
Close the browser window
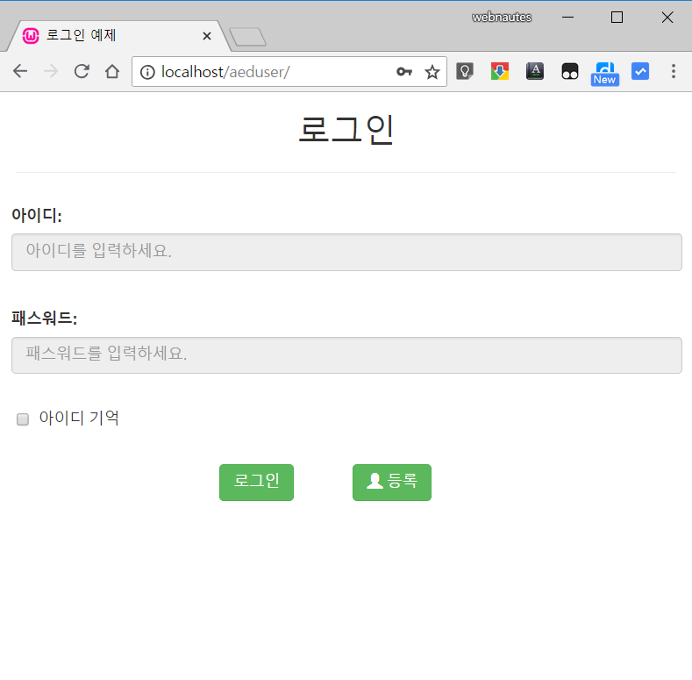667,18
